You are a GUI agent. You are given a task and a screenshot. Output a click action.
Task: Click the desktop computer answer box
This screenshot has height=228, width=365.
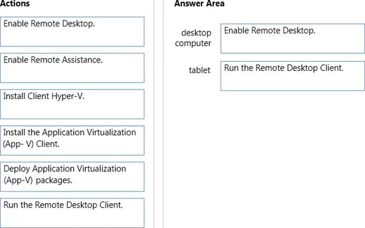coord(292,39)
